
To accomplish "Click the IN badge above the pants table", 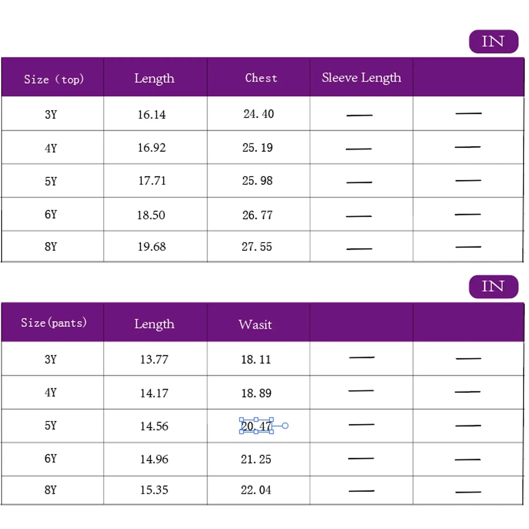I will point(493,287).
